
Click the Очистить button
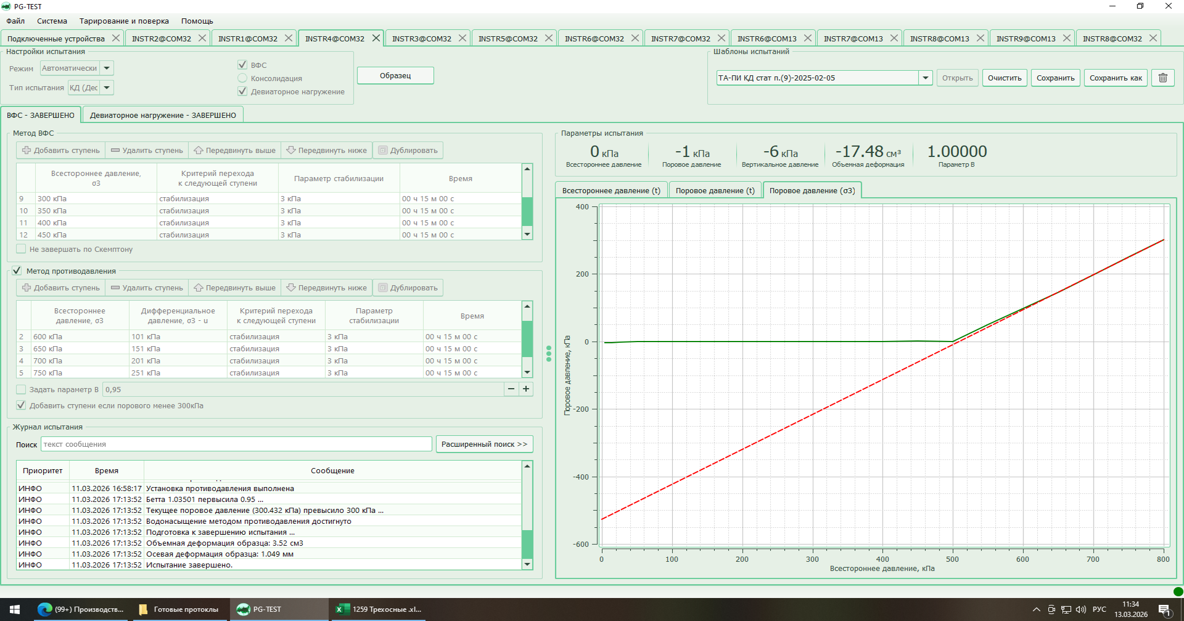point(1004,78)
